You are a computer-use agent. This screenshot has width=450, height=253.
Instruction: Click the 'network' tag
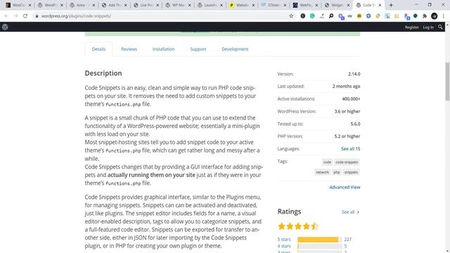click(322, 172)
